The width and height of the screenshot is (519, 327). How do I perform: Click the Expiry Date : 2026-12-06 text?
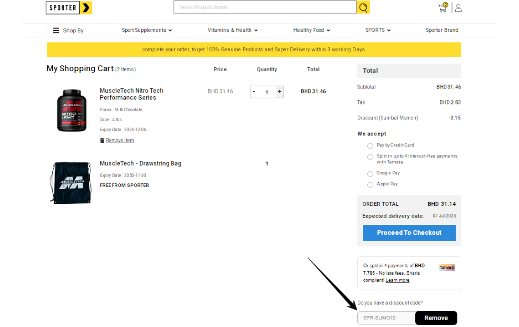pos(123,130)
